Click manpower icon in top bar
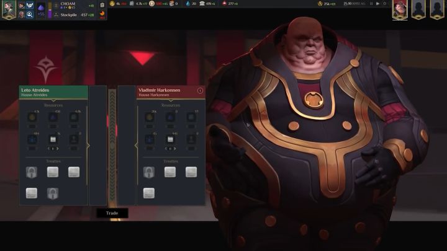Screen dimensions: 447x251 (151, 4)
